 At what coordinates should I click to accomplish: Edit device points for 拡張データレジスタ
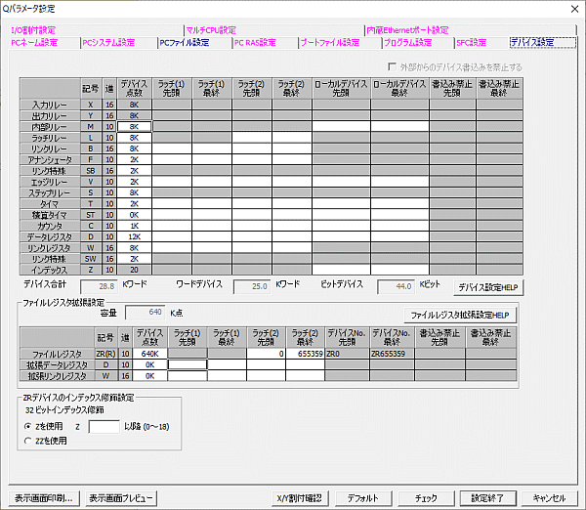149,364
